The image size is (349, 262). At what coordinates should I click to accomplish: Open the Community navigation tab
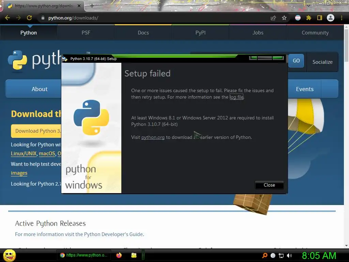click(315, 32)
